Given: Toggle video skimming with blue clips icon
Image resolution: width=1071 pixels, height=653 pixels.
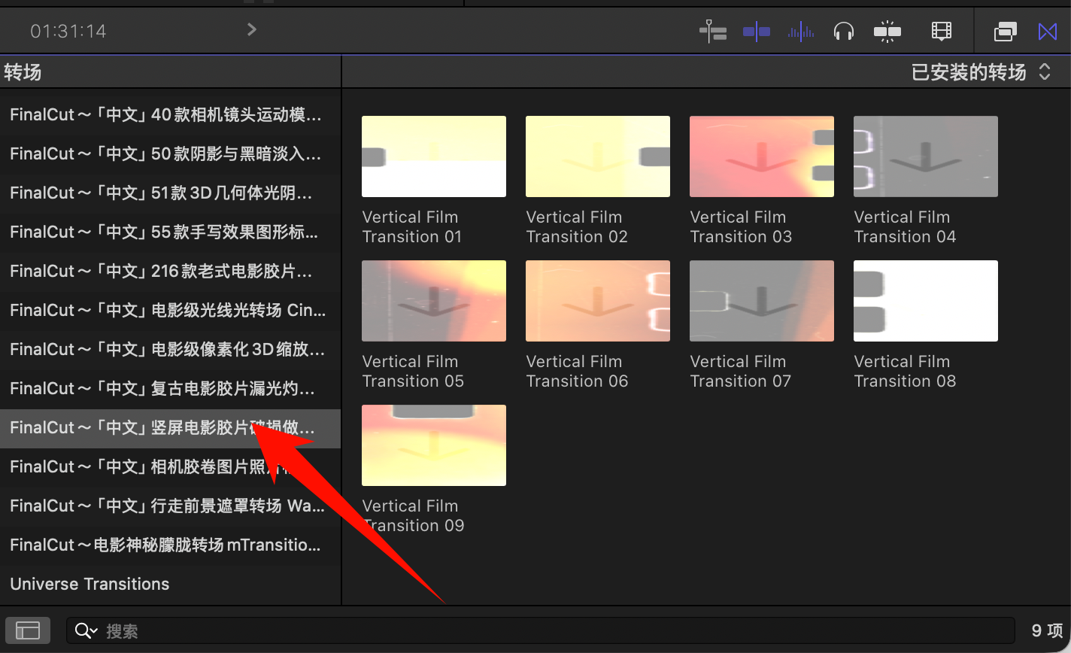Looking at the screenshot, I should tap(756, 31).
